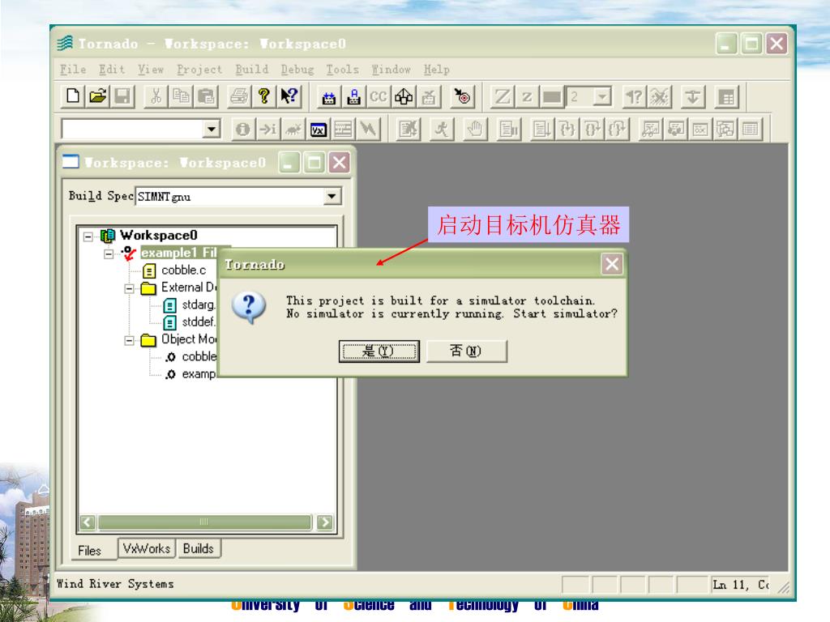Click the VxSim simulator launch icon
Viewport: 830px width, 622px height.
[318, 129]
